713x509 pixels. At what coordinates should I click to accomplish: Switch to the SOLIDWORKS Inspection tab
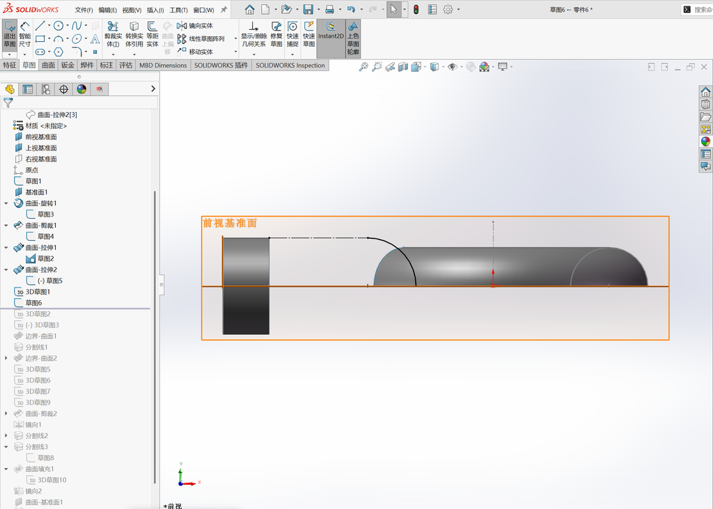(x=290, y=65)
